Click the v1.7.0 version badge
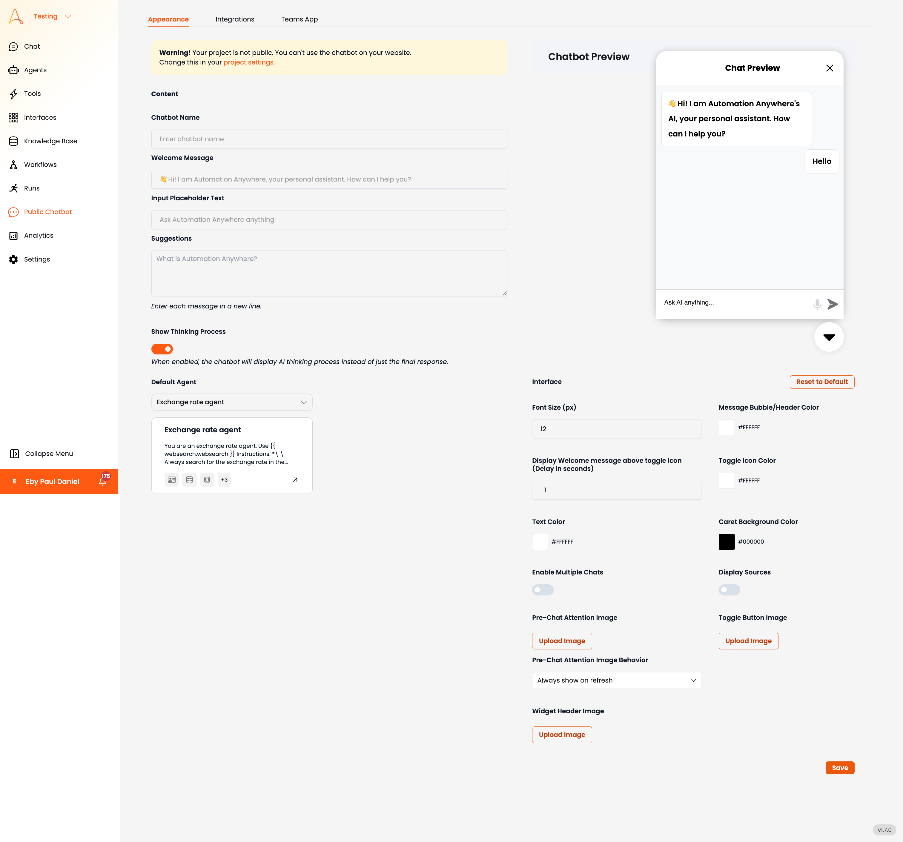Viewport: 903px width, 842px height. tap(884, 830)
